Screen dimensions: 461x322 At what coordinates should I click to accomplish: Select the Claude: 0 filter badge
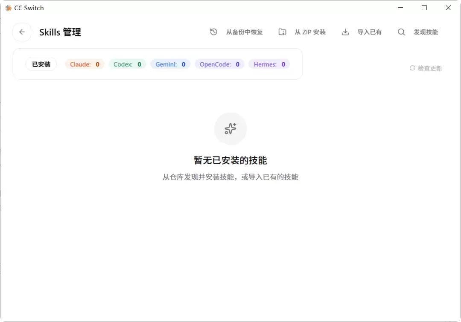pyautogui.click(x=85, y=64)
